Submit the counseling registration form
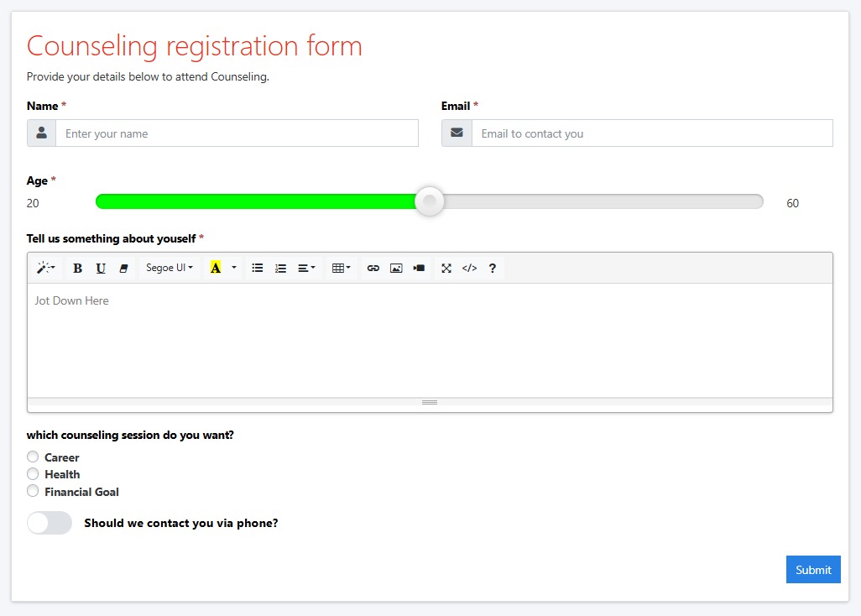The image size is (861, 616). 813,570
